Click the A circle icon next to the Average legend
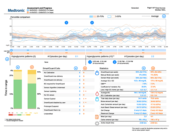Image resolution: width=173 pixels, height=133 pixels. coord(164,16)
